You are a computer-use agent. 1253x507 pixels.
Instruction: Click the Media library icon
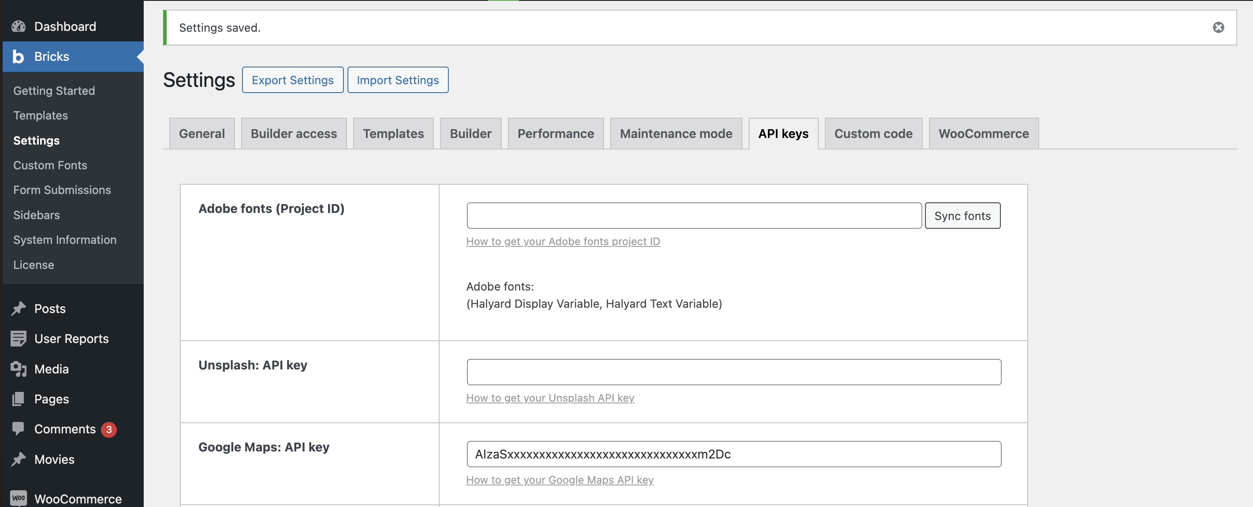coord(19,369)
